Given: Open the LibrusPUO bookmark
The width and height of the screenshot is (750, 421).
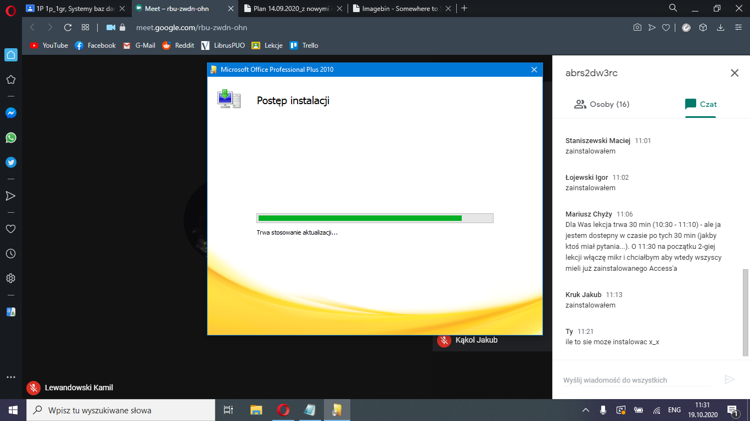Looking at the screenshot, I should point(223,45).
